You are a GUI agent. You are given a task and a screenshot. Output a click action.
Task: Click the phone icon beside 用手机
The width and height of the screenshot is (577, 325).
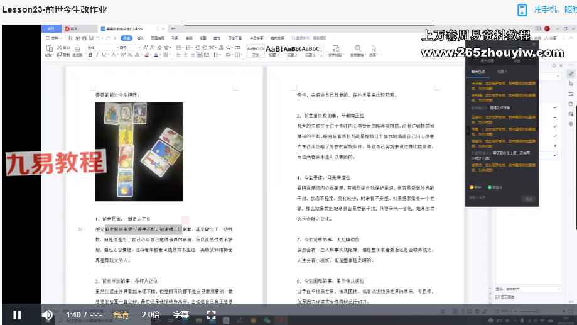[522, 10]
